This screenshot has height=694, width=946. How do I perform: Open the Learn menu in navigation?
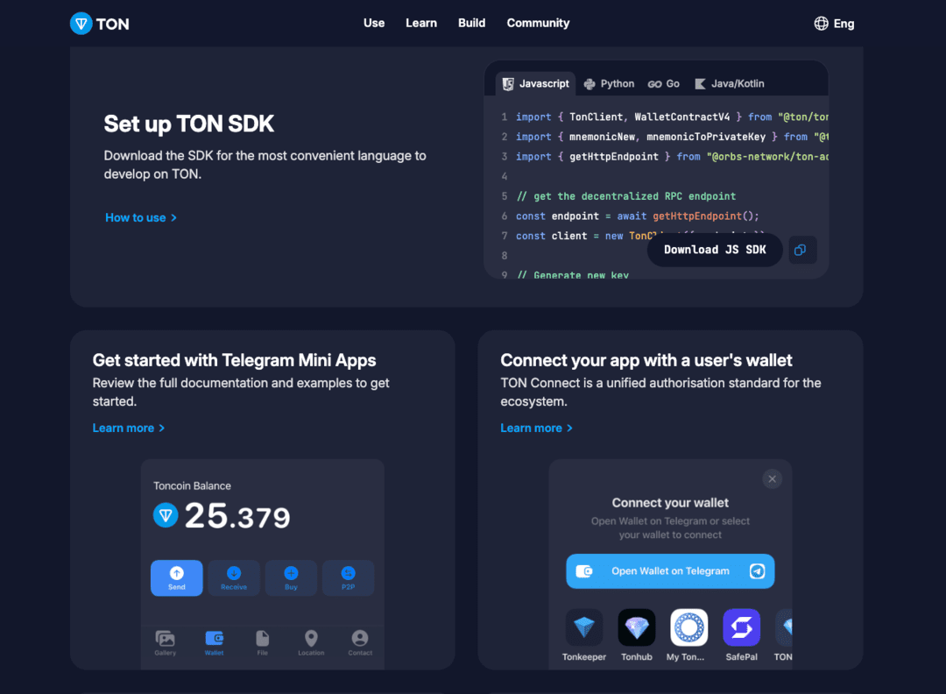[421, 23]
